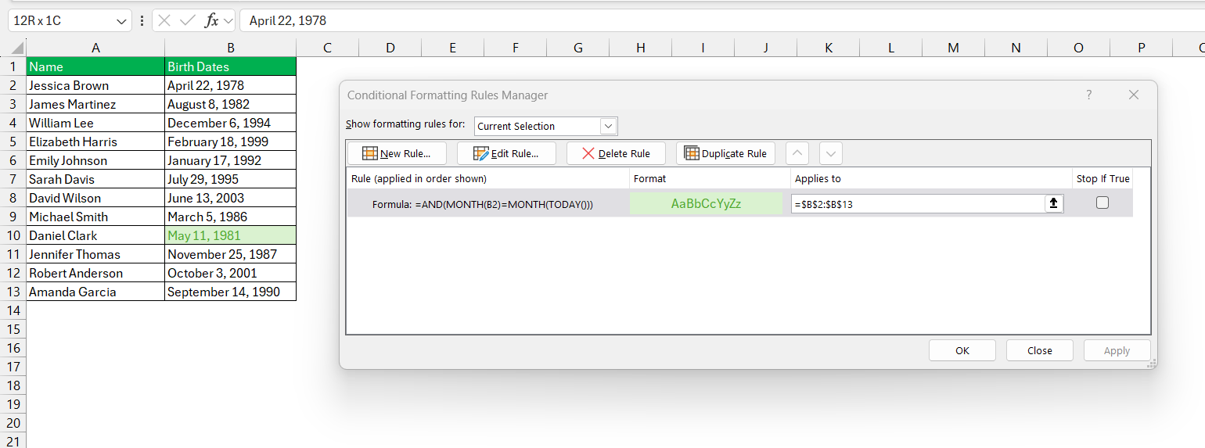
Task: Select cell Jennifer Thomas
Action: point(95,254)
